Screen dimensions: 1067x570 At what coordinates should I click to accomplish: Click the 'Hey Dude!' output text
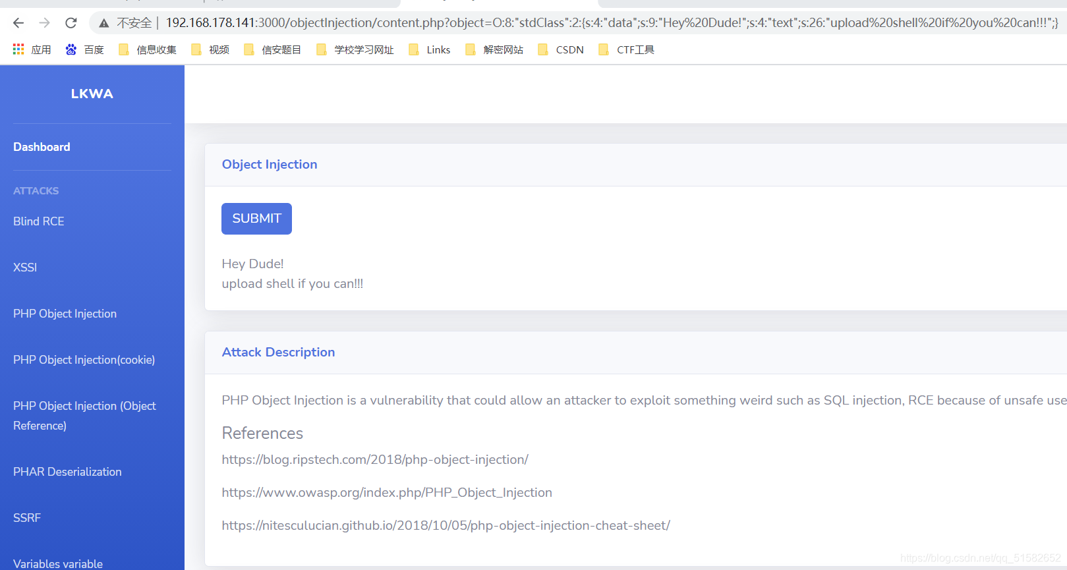252,264
